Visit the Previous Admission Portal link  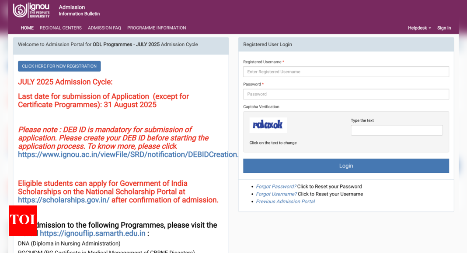(x=285, y=202)
